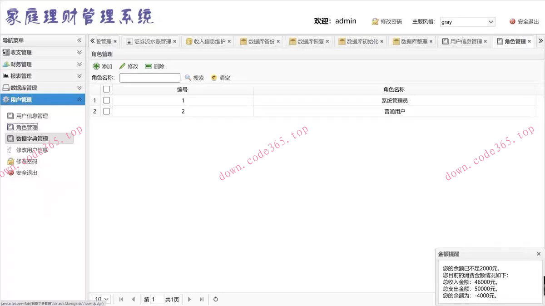Click the 搜索 magnifier search icon
The height and width of the screenshot is (306, 545).
tap(188, 78)
